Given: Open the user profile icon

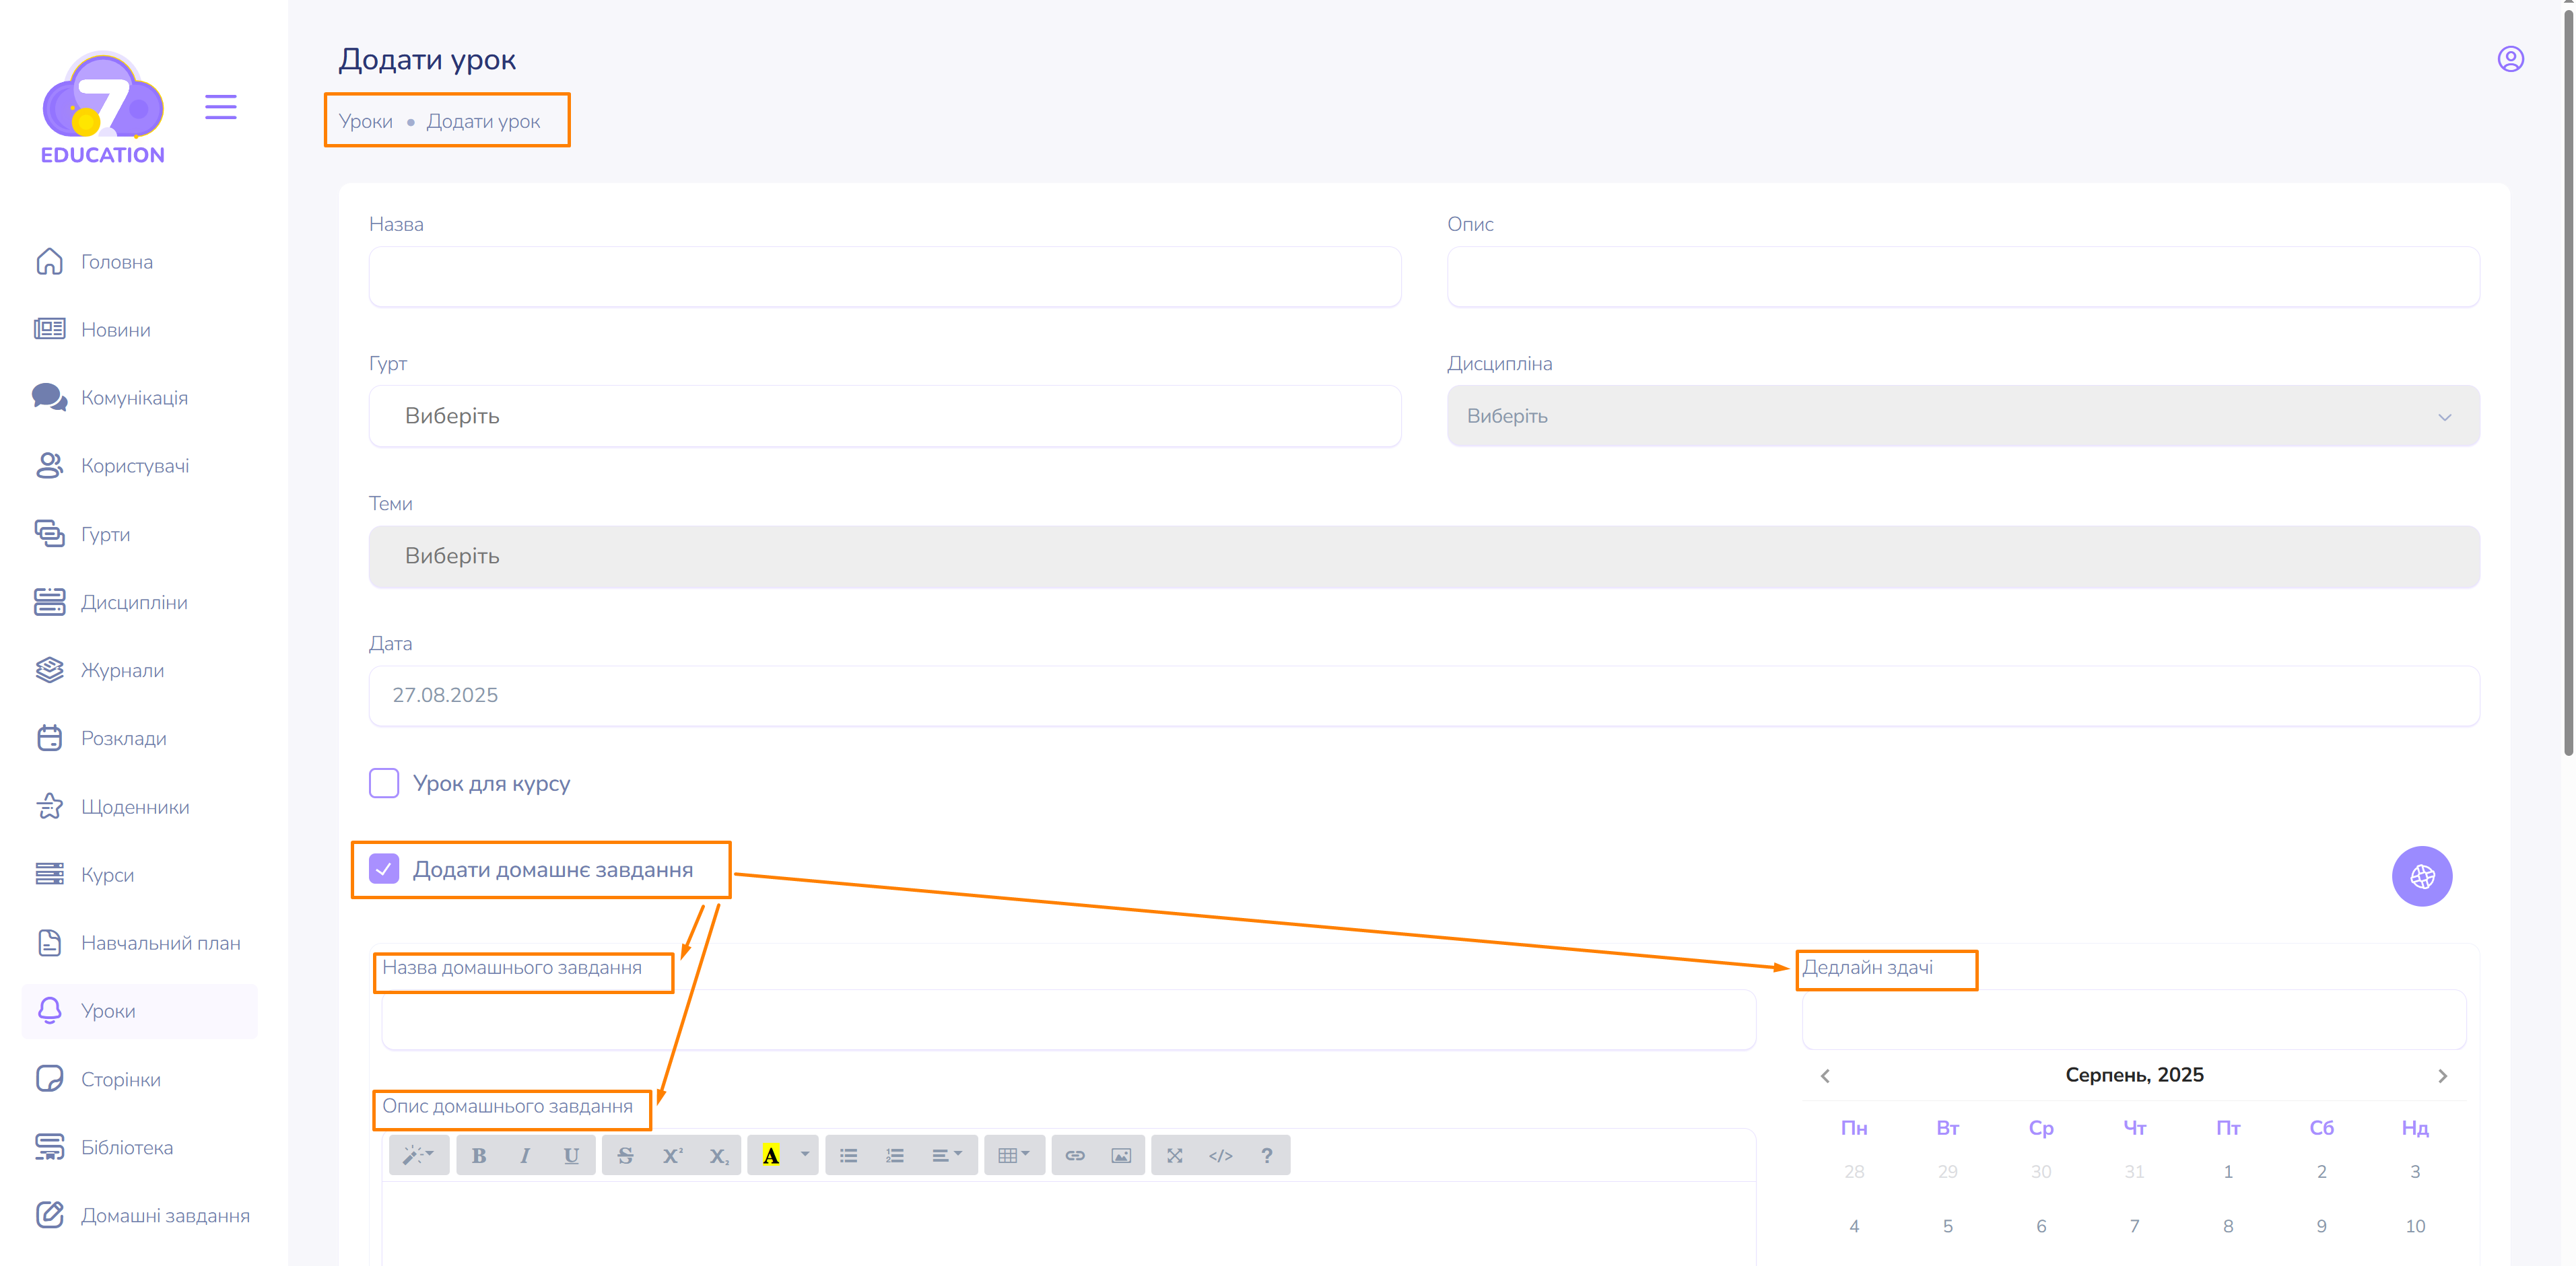Looking at the screenshot, I should tap(2510, 59).
